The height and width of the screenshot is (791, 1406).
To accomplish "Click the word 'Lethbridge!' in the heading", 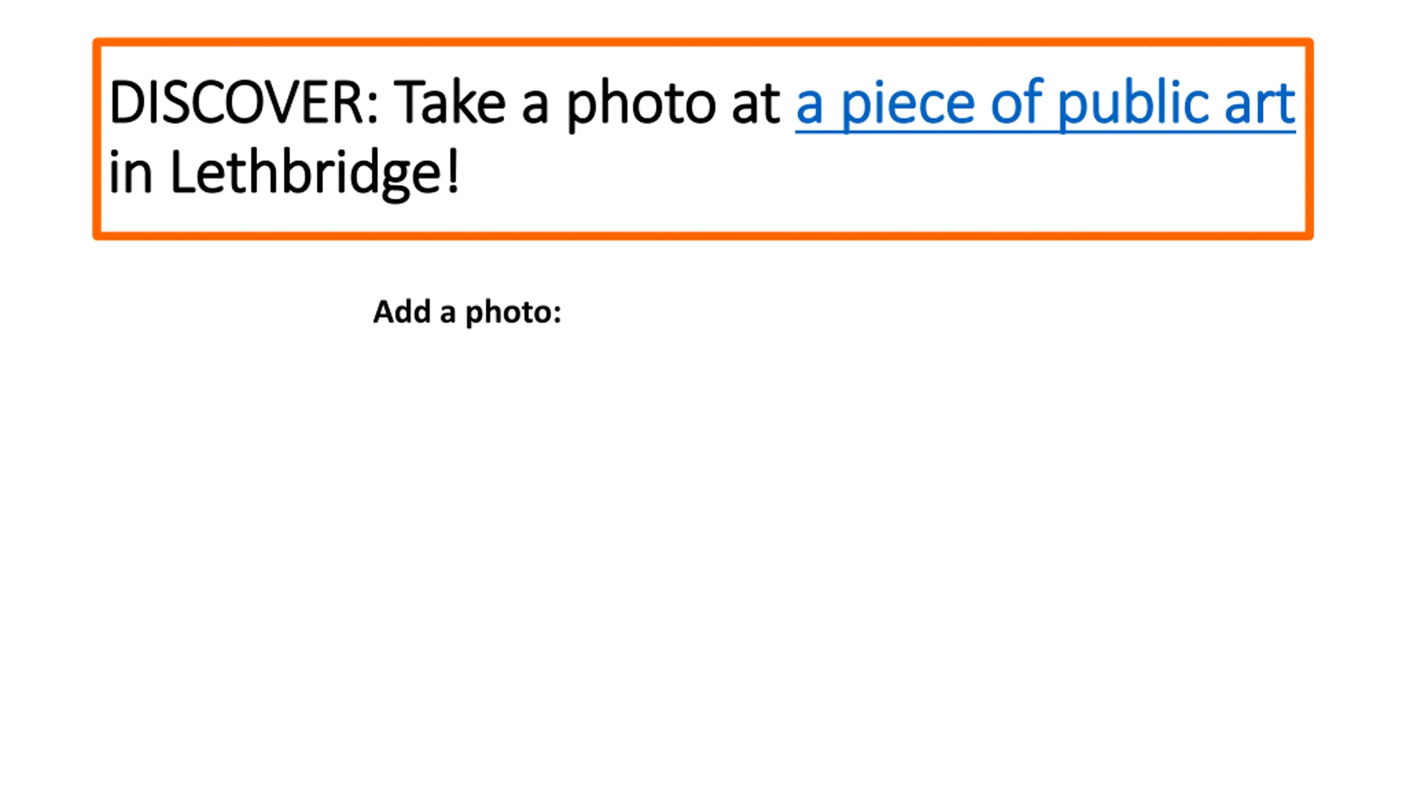I will tap(315, 173).
